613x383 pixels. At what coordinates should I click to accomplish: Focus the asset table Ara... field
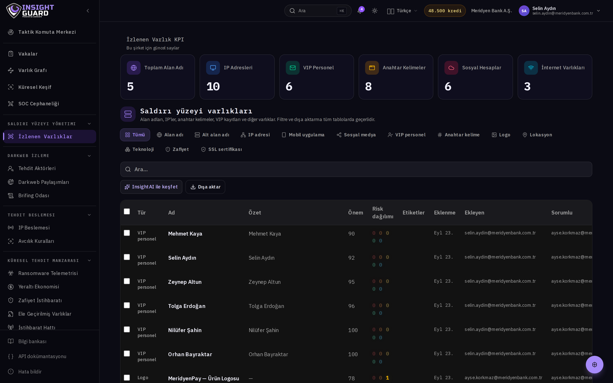point(356,169)
